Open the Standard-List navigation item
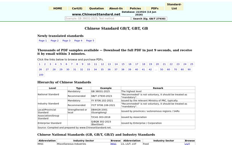The image size is (232, 145). 174,6
